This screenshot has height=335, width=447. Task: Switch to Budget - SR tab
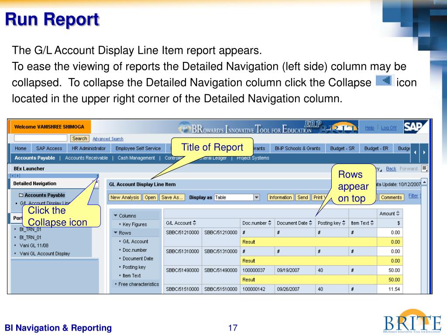[342, 148]
